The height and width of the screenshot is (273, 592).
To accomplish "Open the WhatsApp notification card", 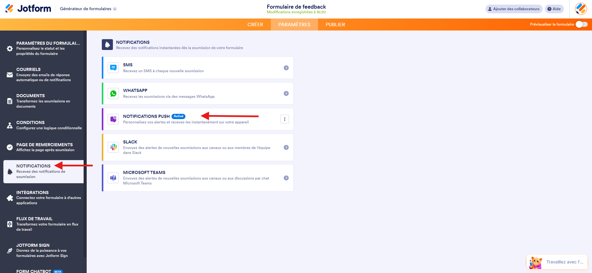I will [x=198, y=93].
